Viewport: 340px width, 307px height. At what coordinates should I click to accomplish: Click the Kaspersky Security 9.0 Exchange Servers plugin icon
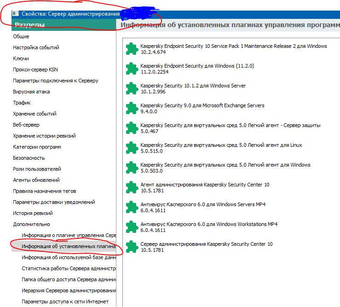tap(132, 108)
